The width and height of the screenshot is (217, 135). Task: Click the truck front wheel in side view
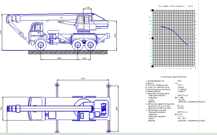(x=41, y=45)
